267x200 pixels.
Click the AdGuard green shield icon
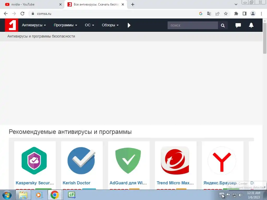[x=128, y=160]
